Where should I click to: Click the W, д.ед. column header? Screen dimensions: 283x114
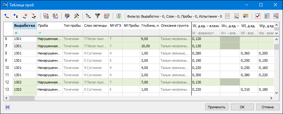point(206,26)
